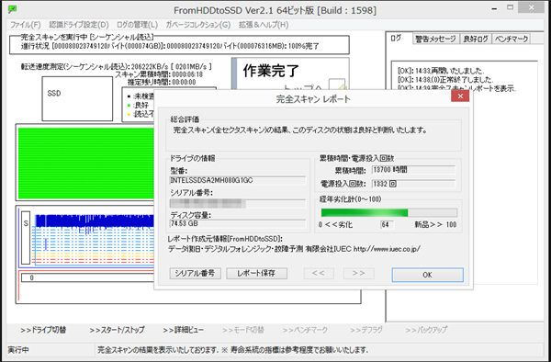The image size is (551, 362).
Task: Click the シリアル番号 button
Action: point(195,274)
